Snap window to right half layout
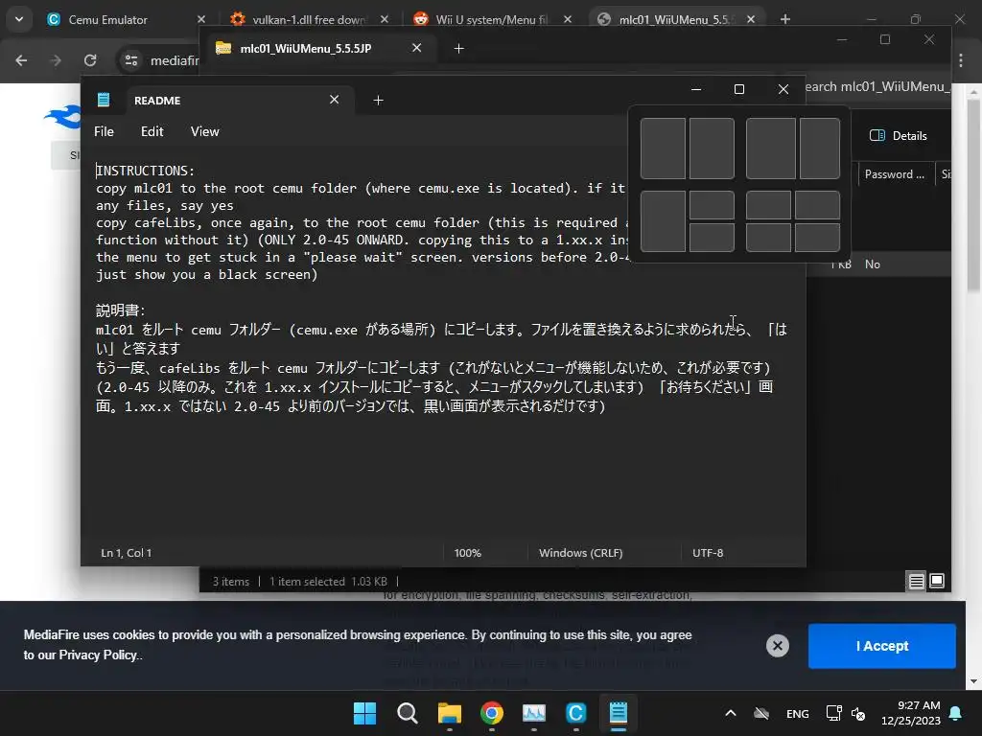 point(713,149)
